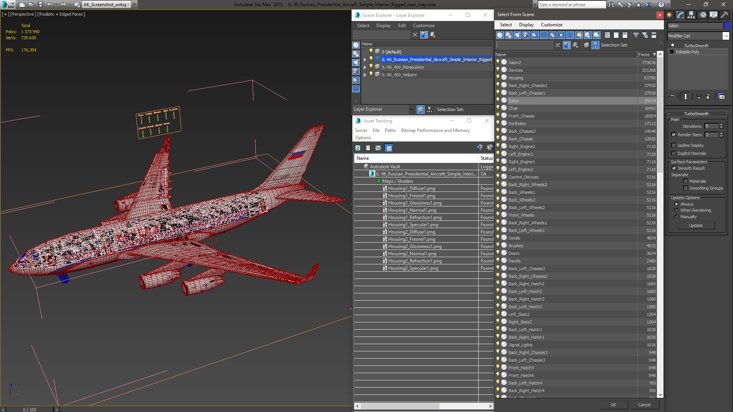Click the Redo arrow icon
Screen dimensions: 733x412
pos(63,5)
